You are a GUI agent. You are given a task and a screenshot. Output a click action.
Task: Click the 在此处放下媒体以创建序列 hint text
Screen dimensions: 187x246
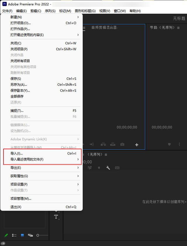click(164, 202)
